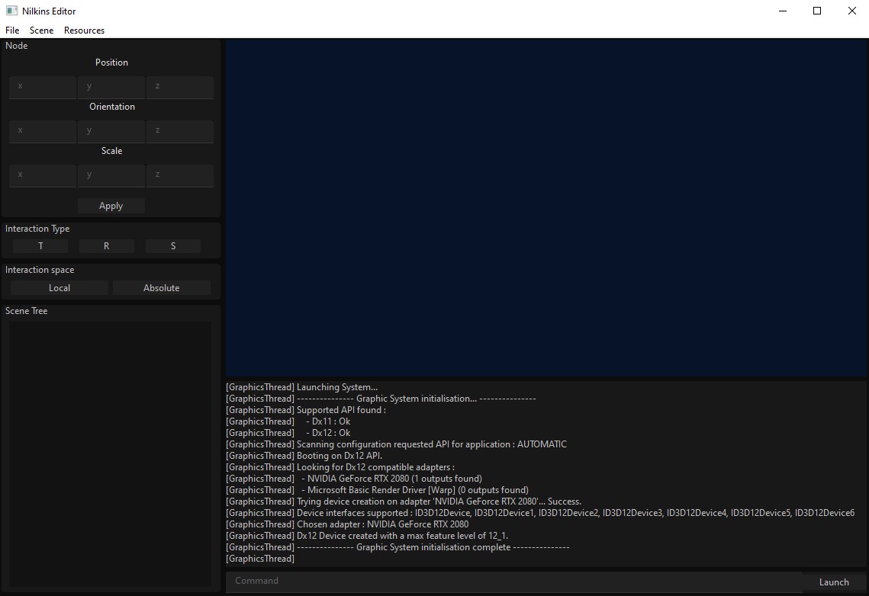Click the '(1 outputs found)' adapter log line
The height and width of the screenshot is (596, 869).
click(354, 479)
